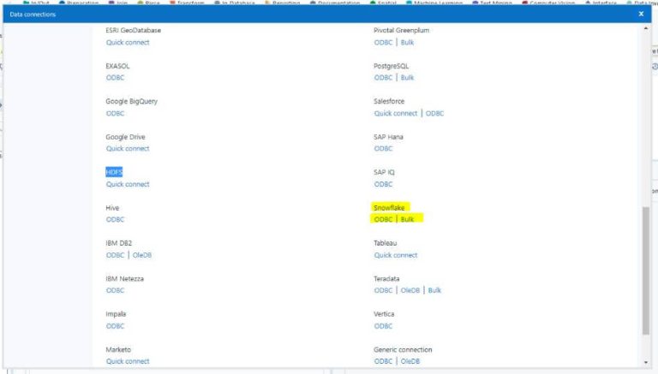Viewport: 658px width, 374px height.
Task: Select PostgreSQL Bulk connection
Action: pos(407,77)
